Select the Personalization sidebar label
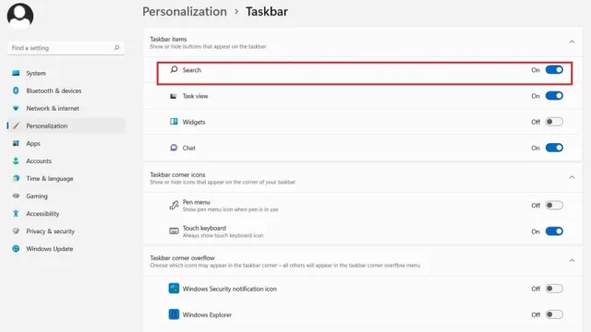 click(47, 125)
